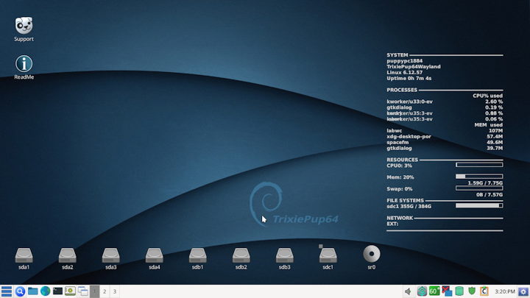530x298 pixels.
Task: Switch to workspace 3
Action: point(115,291)
